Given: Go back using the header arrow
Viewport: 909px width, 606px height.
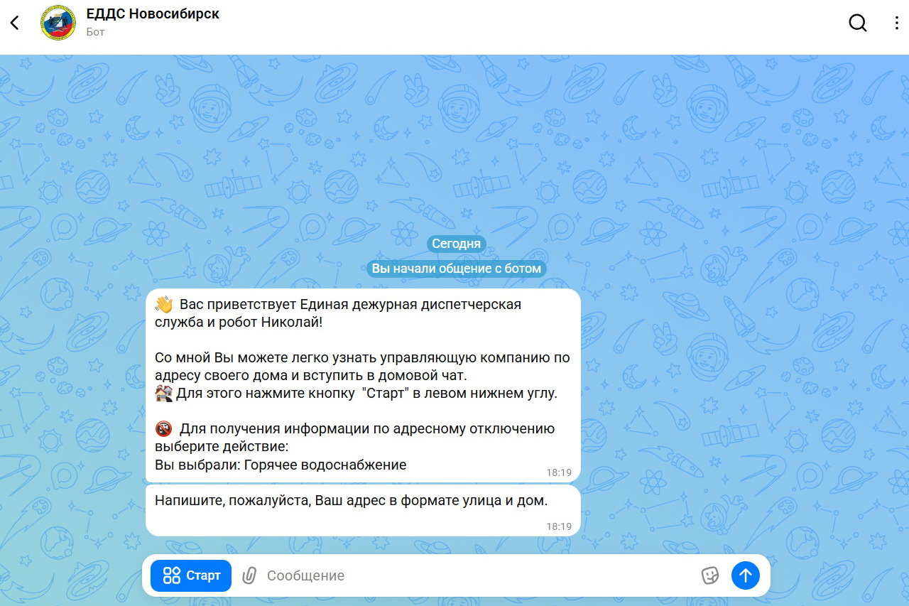Looking at the screenshot, I should [15, 23].
